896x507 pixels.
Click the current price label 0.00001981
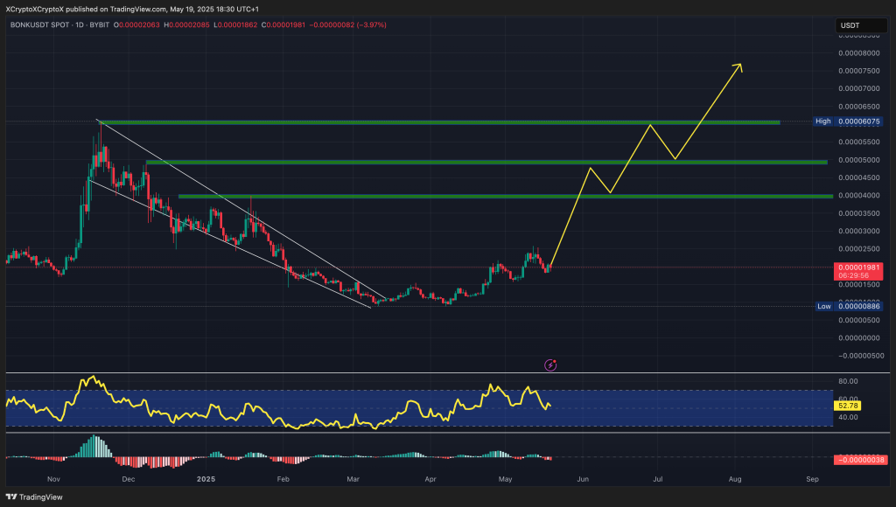pyautogui.click(x=859, y=267)
